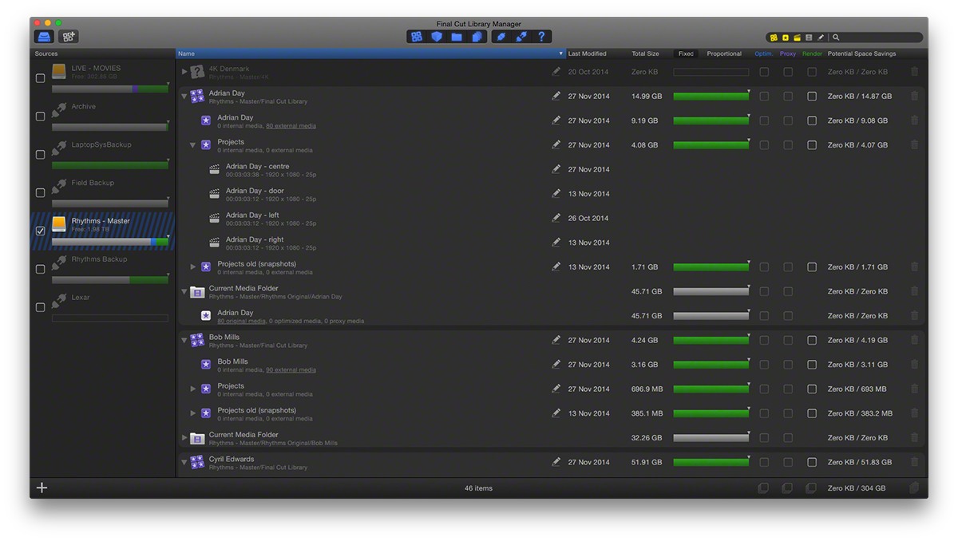Click the Rhythms Backup capacity bar

pos(110,280)
